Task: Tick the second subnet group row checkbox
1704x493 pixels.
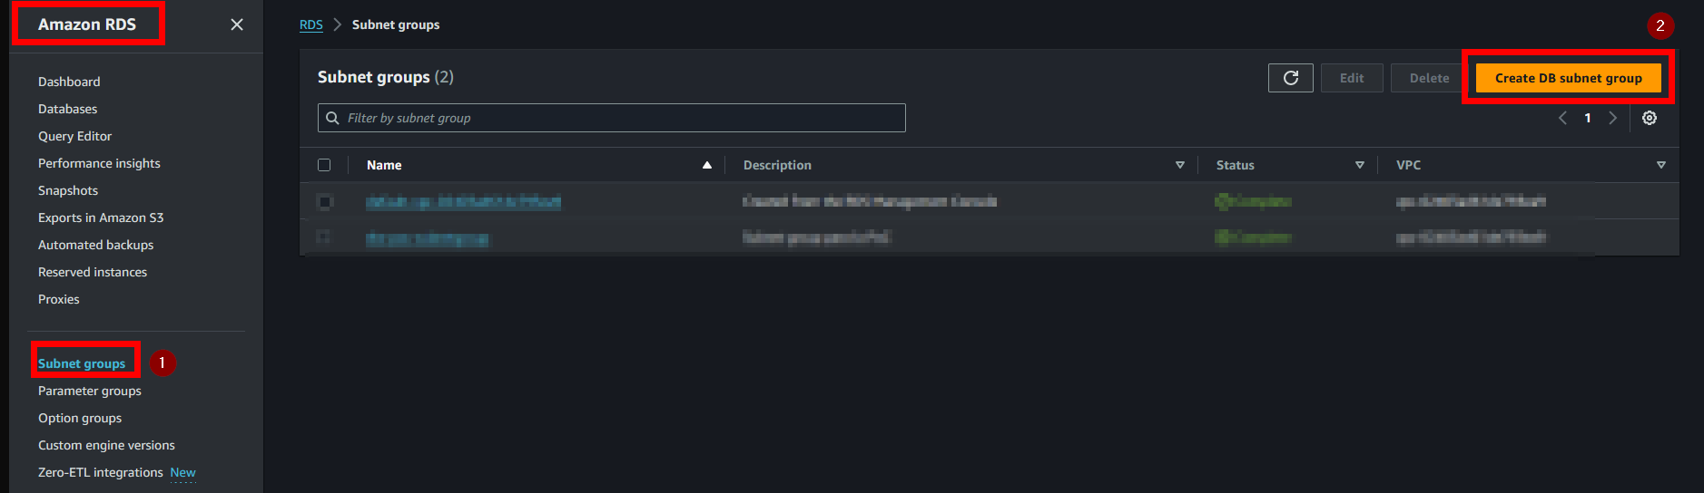Action: click(323, 237)
